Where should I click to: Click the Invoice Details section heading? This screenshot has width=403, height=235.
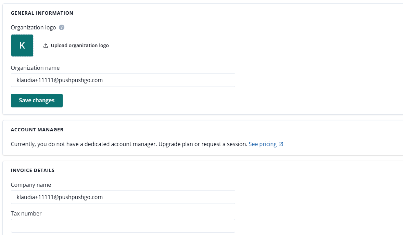pyautogui.click(x=33, y=170)
